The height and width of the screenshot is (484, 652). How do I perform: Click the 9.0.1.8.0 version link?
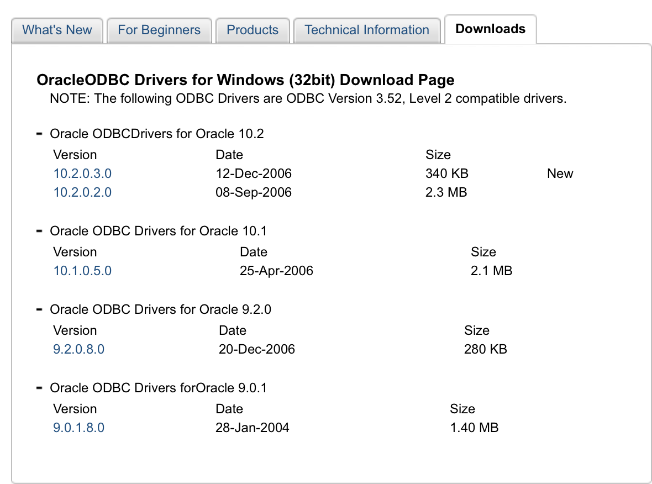78,428
